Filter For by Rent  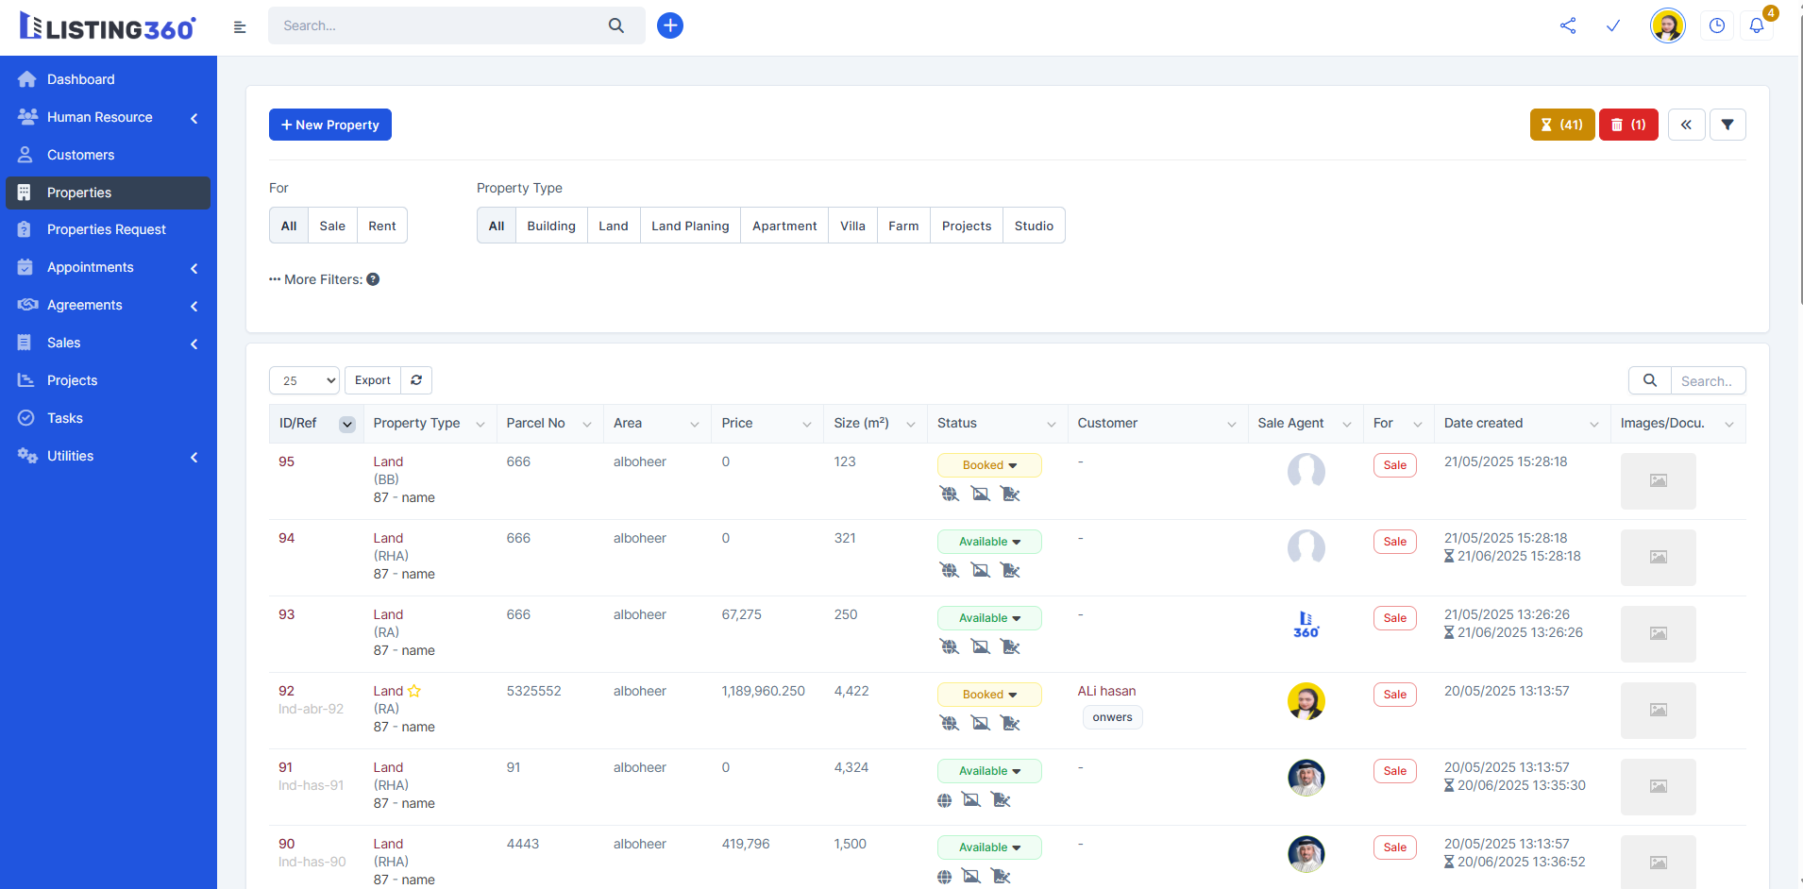point(382,226)
